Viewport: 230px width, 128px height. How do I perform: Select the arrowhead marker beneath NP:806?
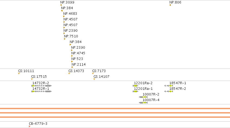170,5
